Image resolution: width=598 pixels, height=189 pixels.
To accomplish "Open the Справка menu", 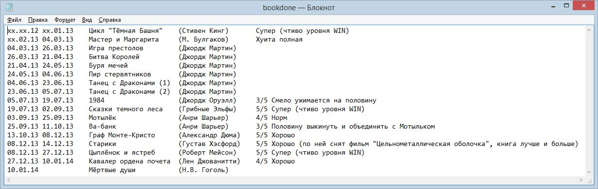I will pyautogui.click(x=110, y=20).
